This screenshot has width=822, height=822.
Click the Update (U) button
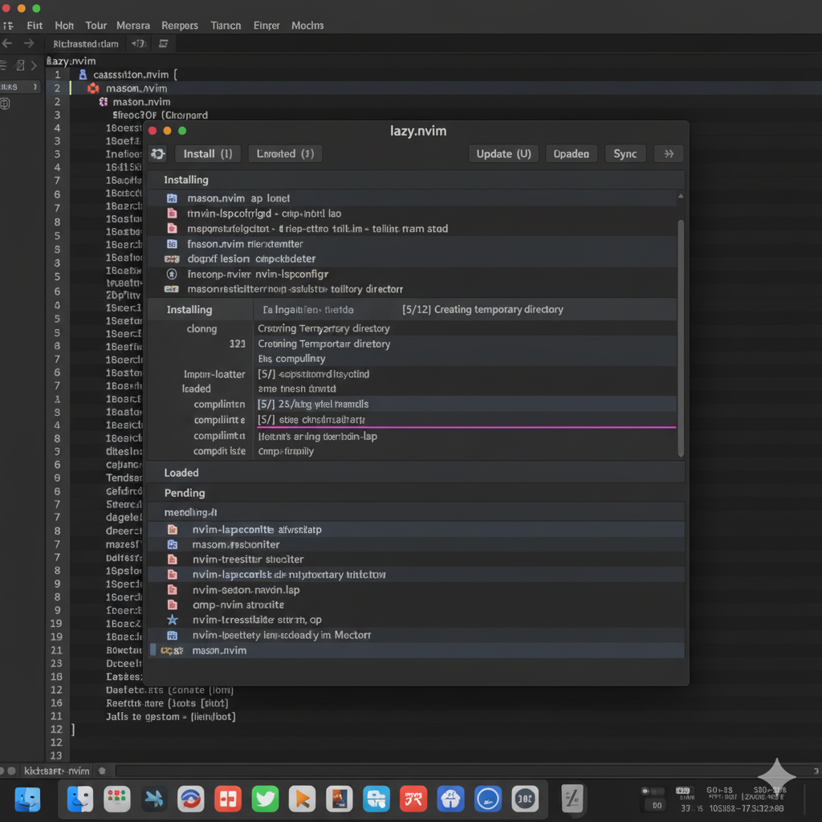(503, 153)
